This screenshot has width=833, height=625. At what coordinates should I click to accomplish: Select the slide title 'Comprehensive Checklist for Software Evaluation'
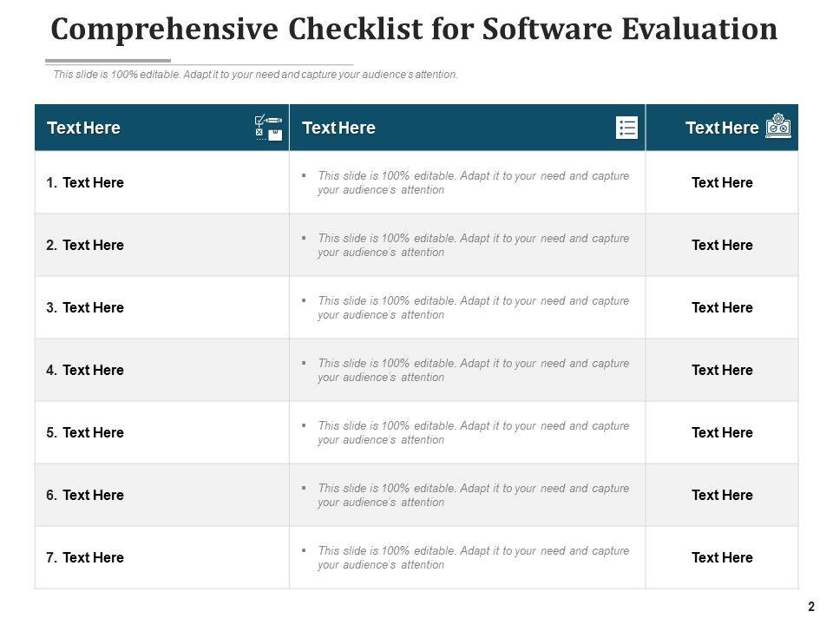(x=414, y=30)
